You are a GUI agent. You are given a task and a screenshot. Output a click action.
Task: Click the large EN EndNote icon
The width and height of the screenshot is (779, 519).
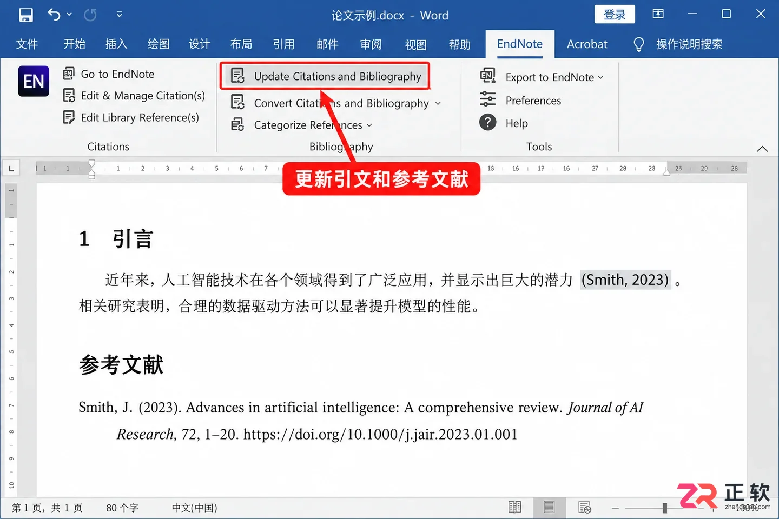click(x=34, y=81)
